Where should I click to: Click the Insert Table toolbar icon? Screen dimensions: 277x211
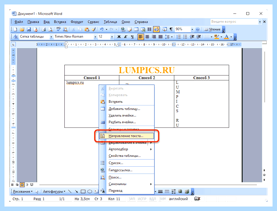tap(136, 30)
